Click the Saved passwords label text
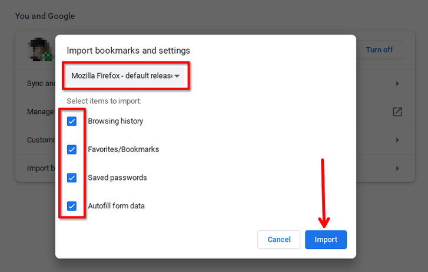Image resolution: width=428 pixels, height=272 pixels. 117,178
